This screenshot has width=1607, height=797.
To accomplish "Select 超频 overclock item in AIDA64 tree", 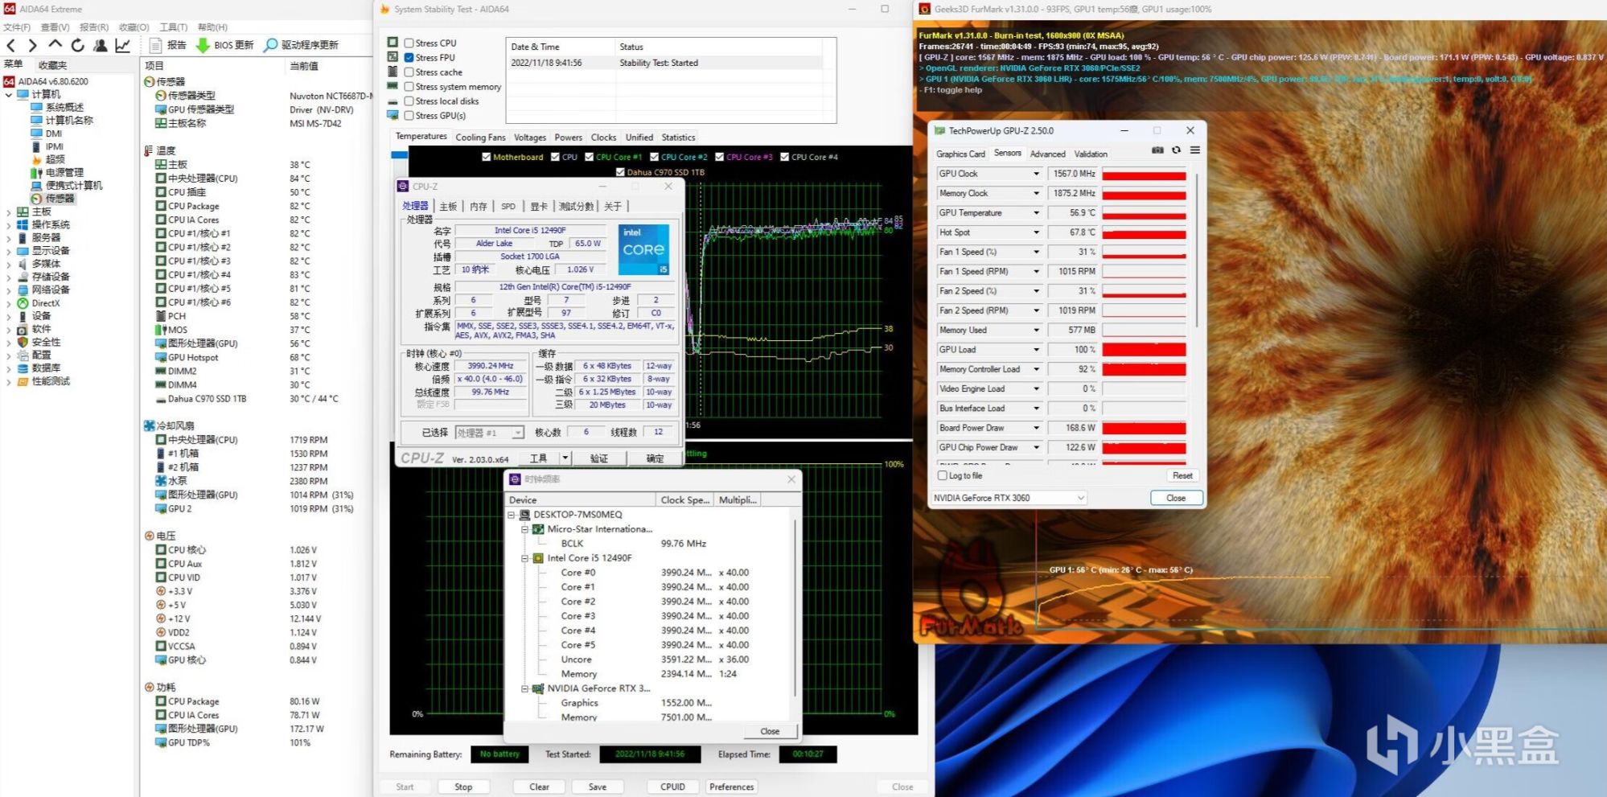I will coord(55,159).
